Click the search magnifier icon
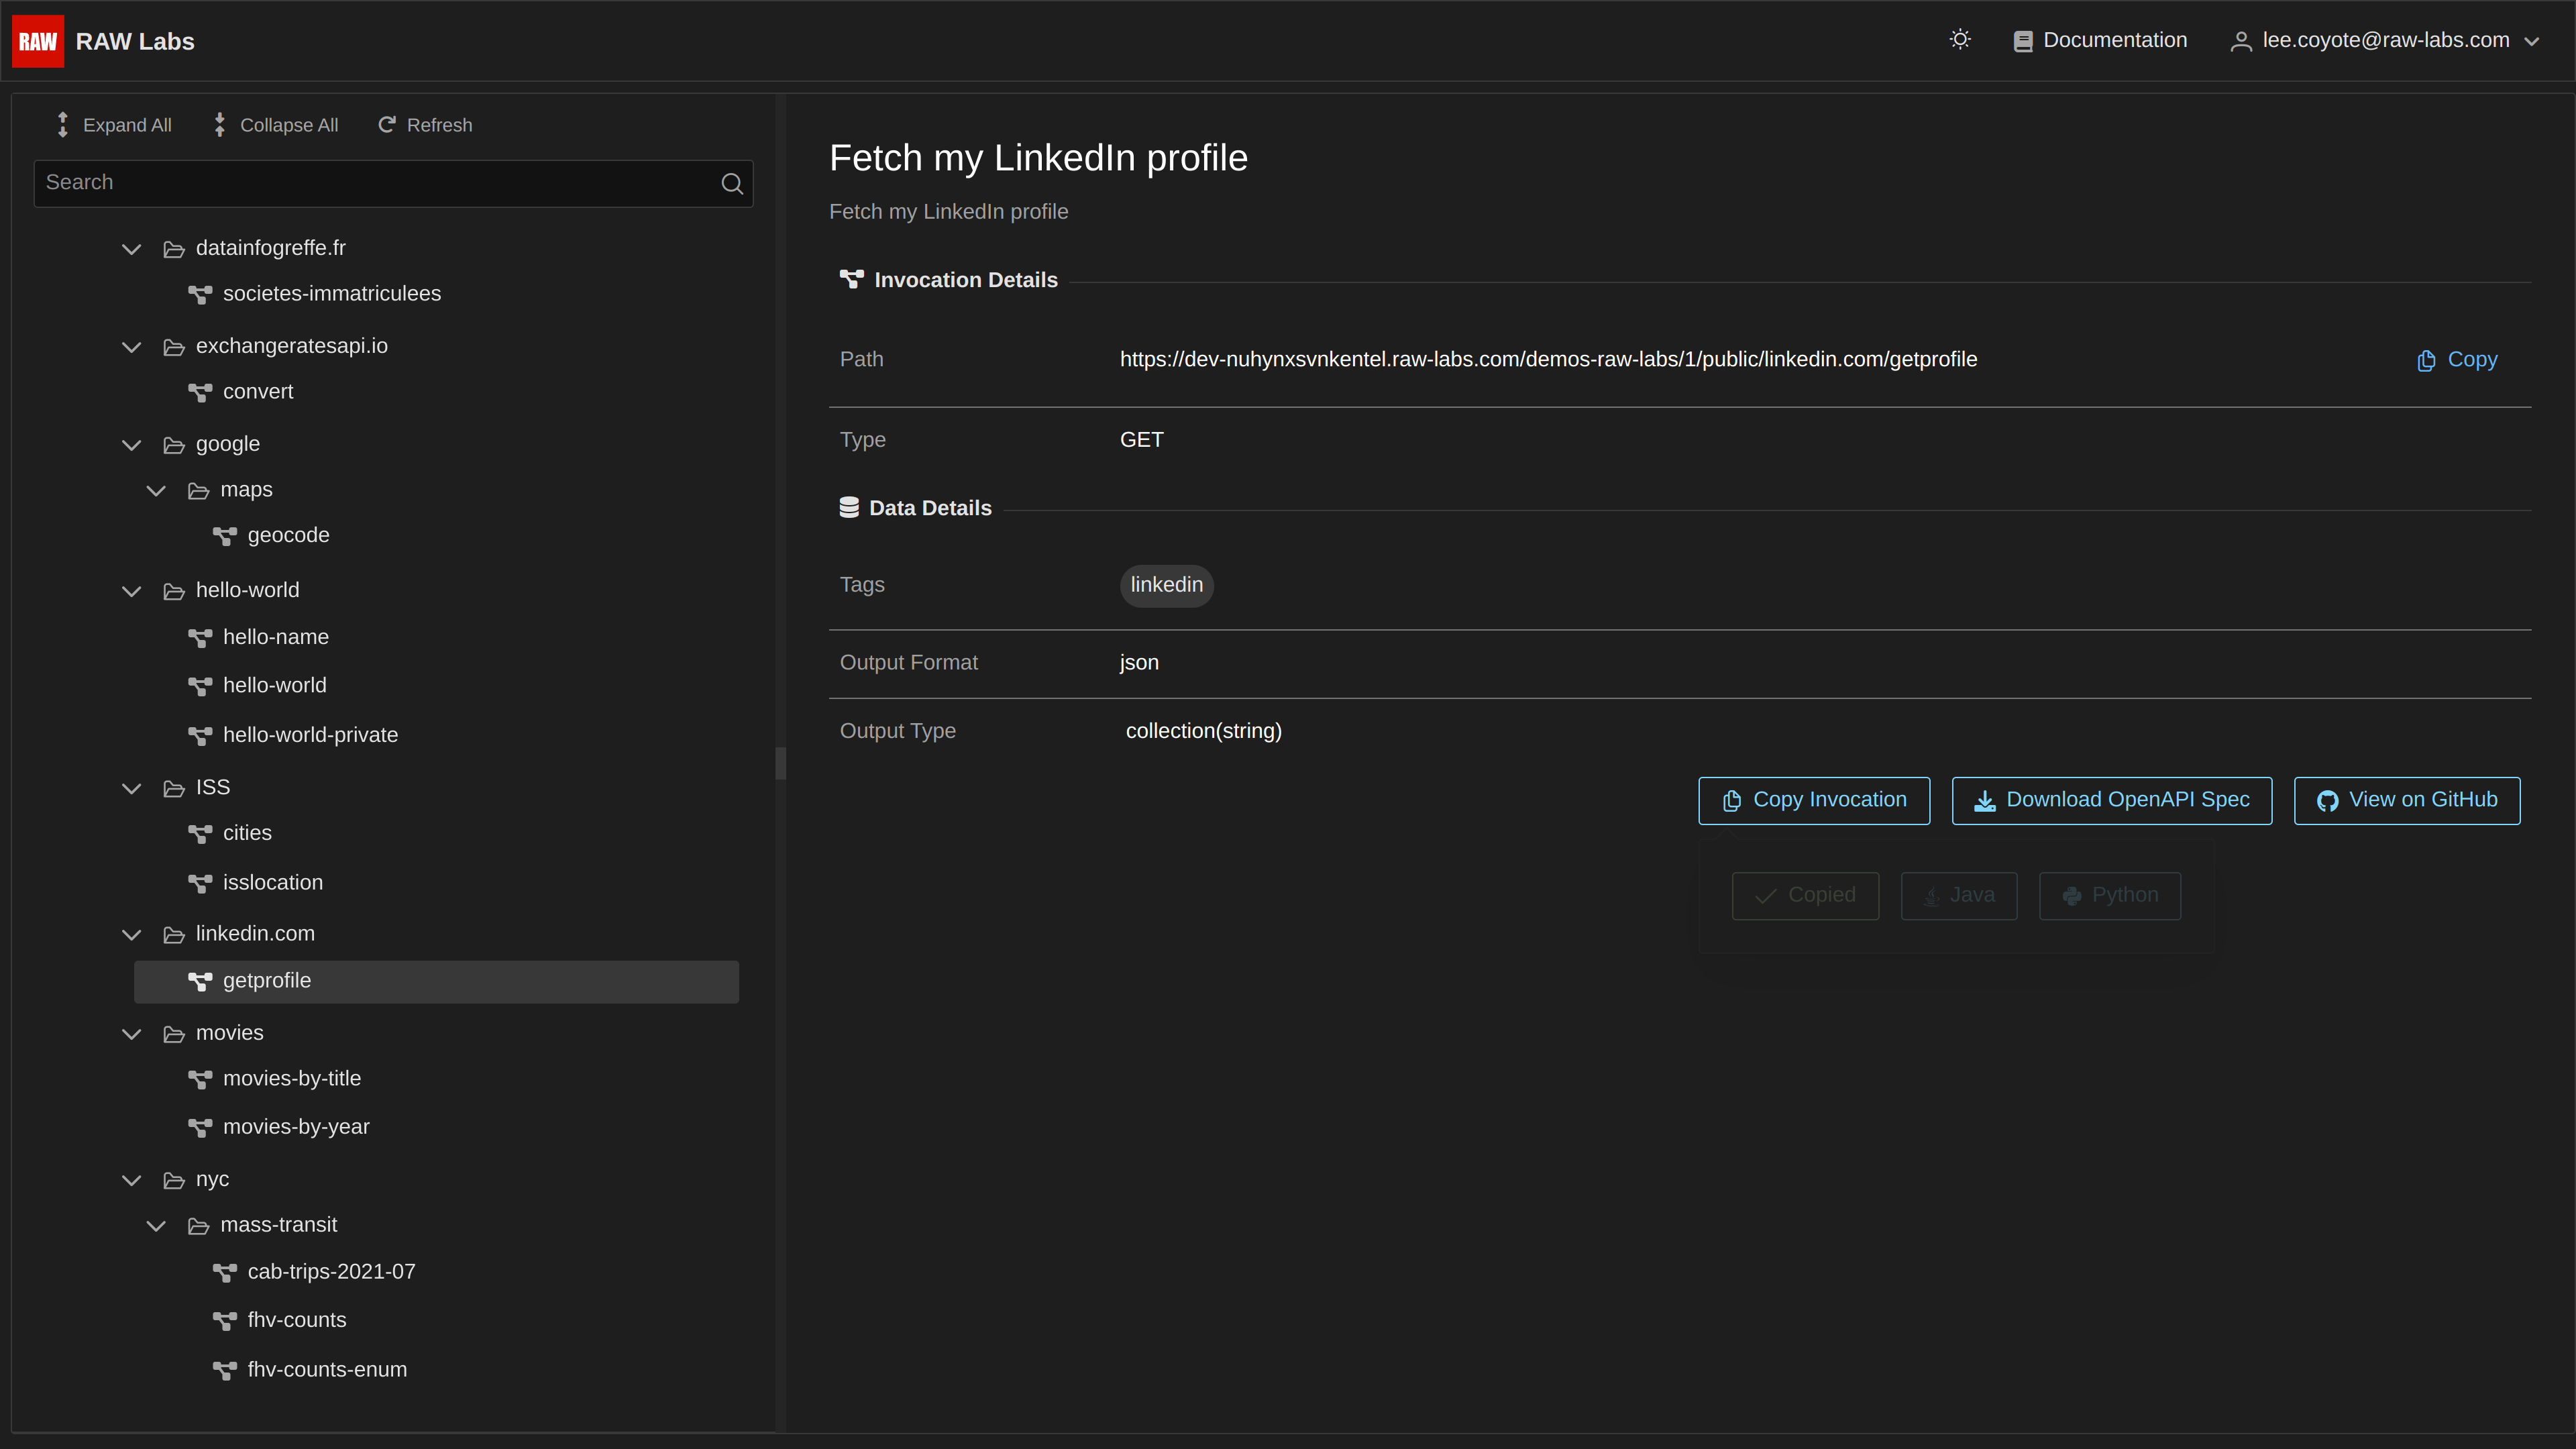The image size is (2576, 1449). 732,183
